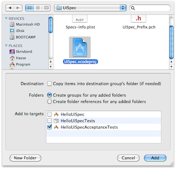Switch to column view mode

(46, 8)
